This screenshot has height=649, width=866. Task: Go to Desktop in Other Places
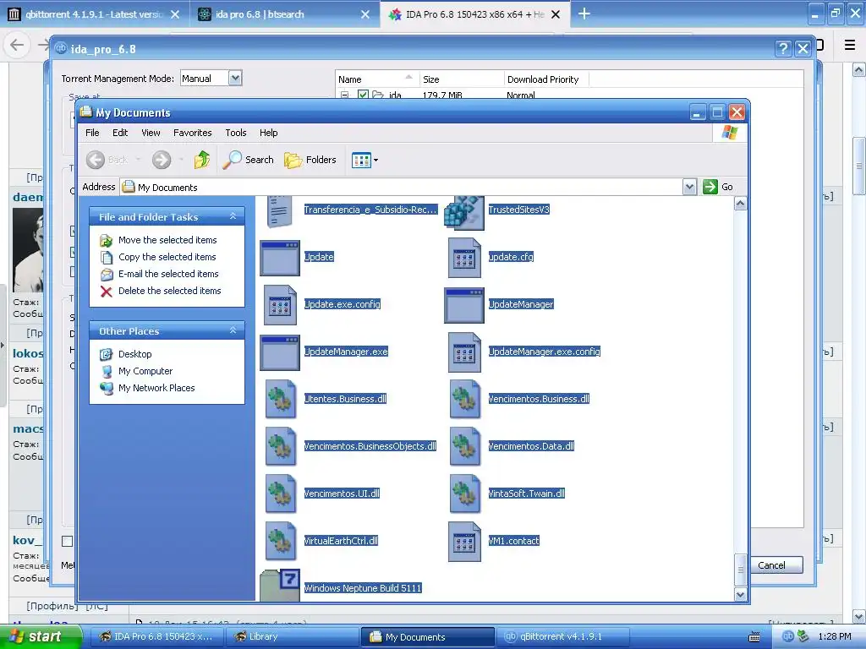tap(134, 354)
